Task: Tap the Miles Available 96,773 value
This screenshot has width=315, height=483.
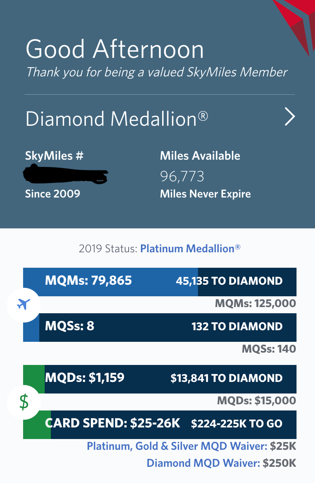Action: [x=182, y=177]
